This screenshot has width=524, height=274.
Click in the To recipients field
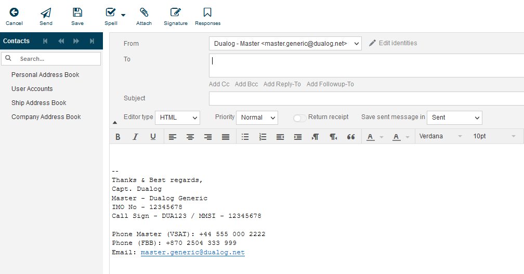366,66
